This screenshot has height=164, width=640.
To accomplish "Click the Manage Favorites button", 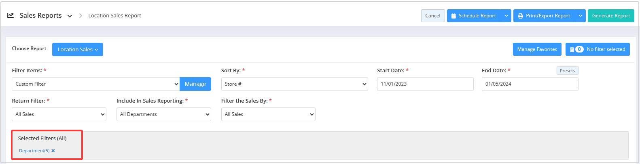I will pyautogui.click(x=537, y=49).
